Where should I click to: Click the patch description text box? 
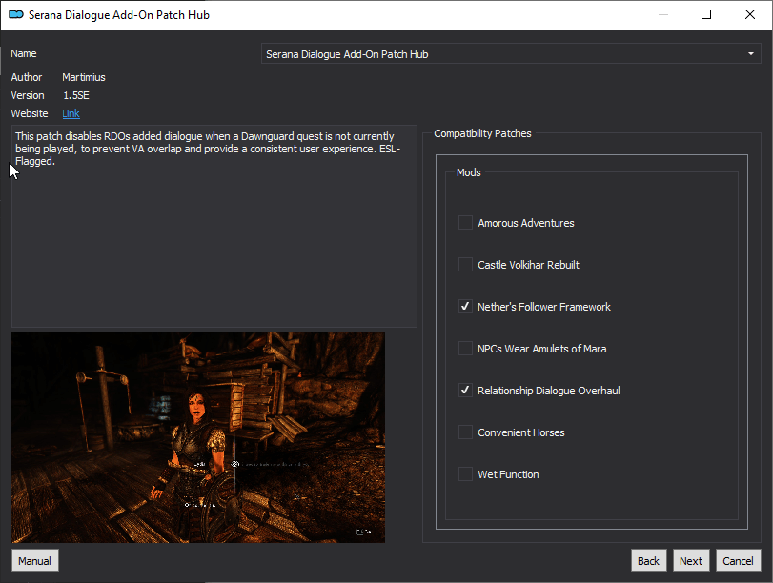click(214, 226)
